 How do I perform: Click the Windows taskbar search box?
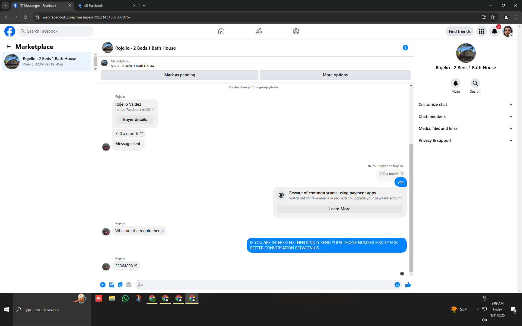coord(52,309)
